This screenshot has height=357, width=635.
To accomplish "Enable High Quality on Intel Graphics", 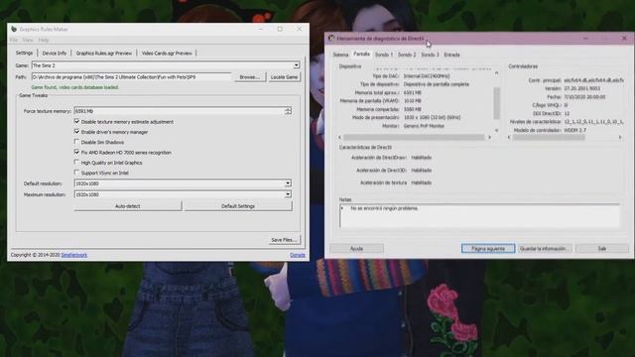I will 77,163.
